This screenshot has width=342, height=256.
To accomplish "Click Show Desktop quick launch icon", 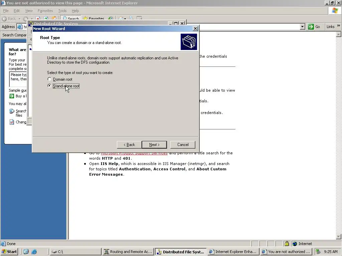I will click(26, 252).
